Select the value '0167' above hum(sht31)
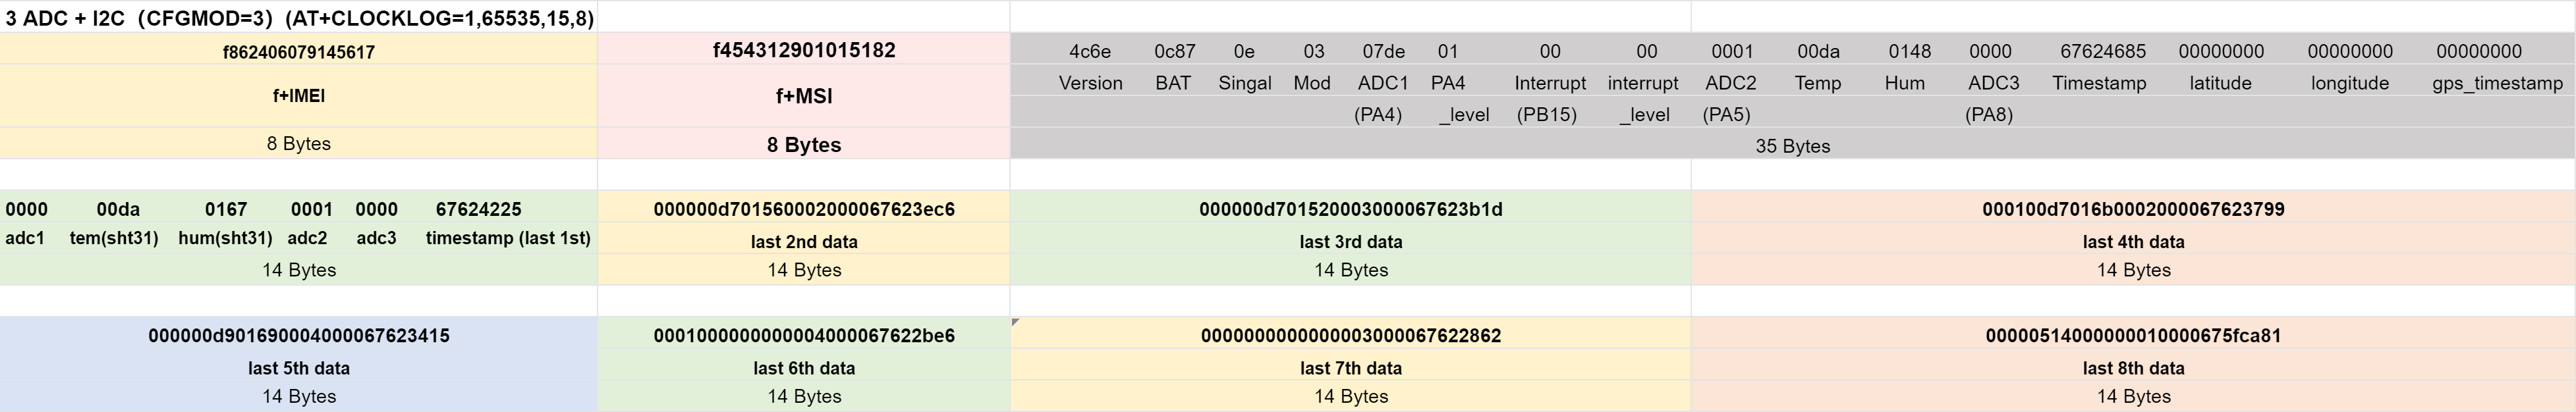 tap(226, 209)
